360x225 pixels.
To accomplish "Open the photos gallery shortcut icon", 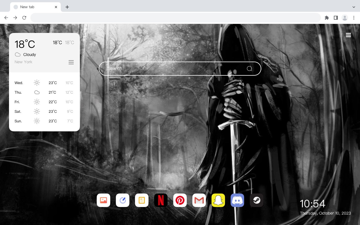I will coord(103,200).
